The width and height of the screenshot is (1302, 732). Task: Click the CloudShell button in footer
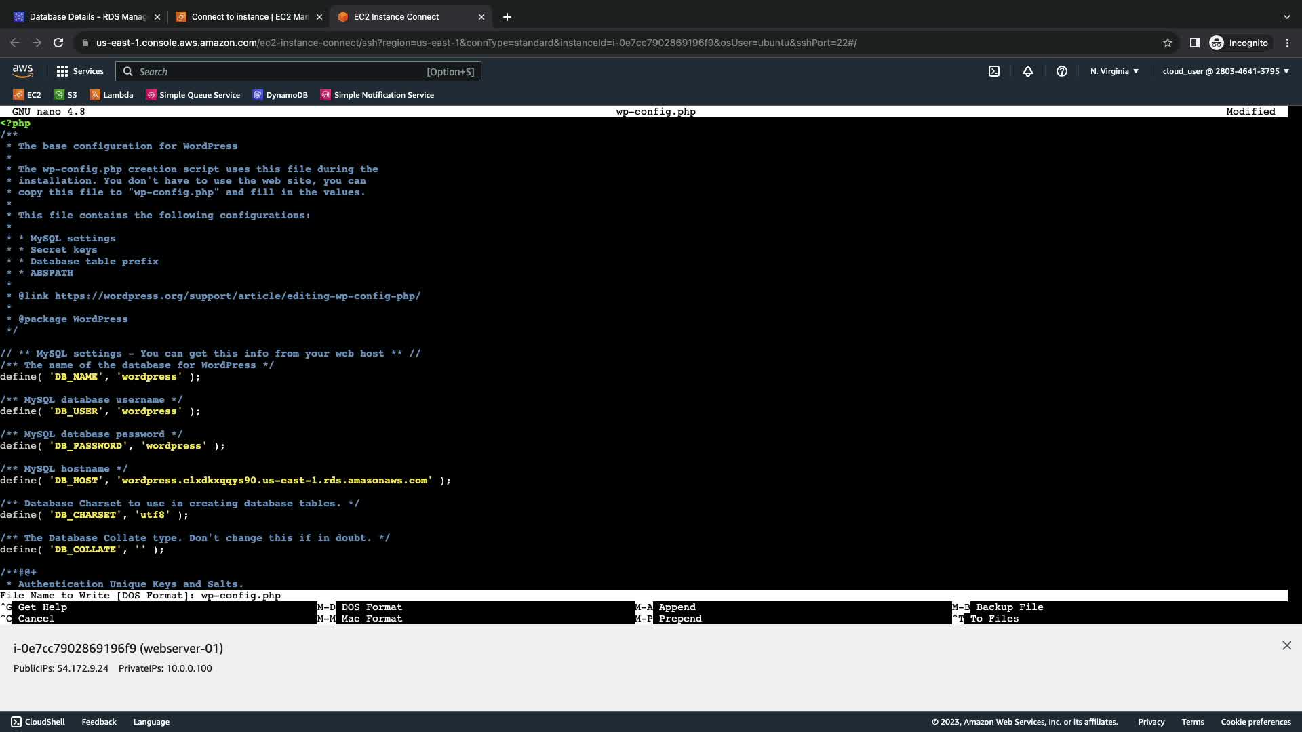[x=38, y=722]
